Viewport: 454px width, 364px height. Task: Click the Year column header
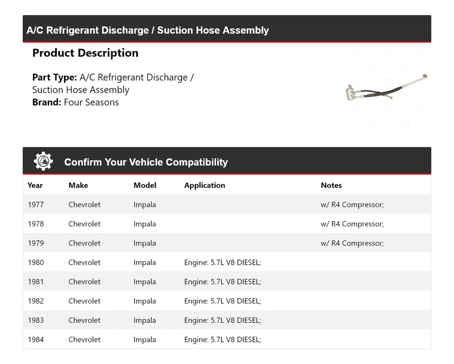[35, 185]
